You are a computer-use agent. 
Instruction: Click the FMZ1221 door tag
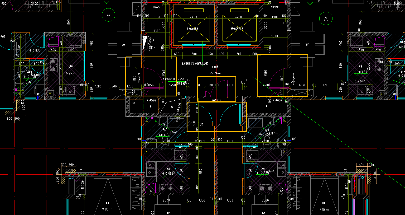pos(216,101)
